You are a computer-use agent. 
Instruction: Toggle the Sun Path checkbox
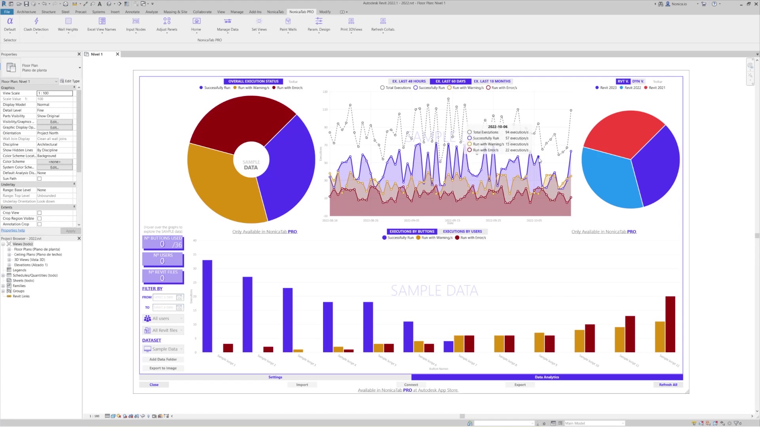(x=40, y=179)
